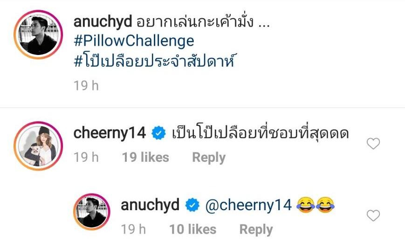View the 10 likes on anuchyd's reply
Viewport: 405px width, 247px height.
192,229
